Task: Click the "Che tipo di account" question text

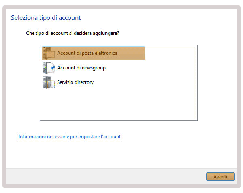Action: click(x=72, y=33)
